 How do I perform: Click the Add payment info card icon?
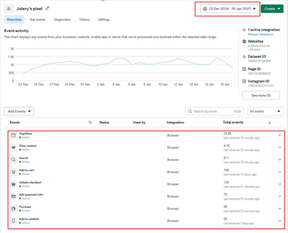tap(13, 196)
